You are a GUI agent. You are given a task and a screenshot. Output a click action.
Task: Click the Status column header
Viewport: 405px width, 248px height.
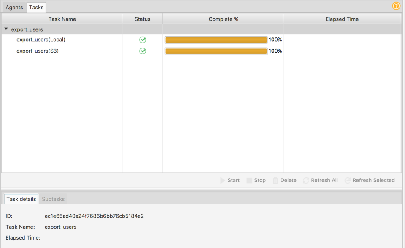(142, 19)
